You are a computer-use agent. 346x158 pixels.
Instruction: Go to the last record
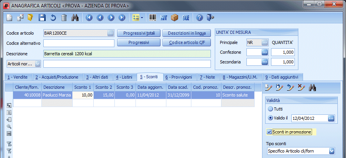[x=122, y=18]
